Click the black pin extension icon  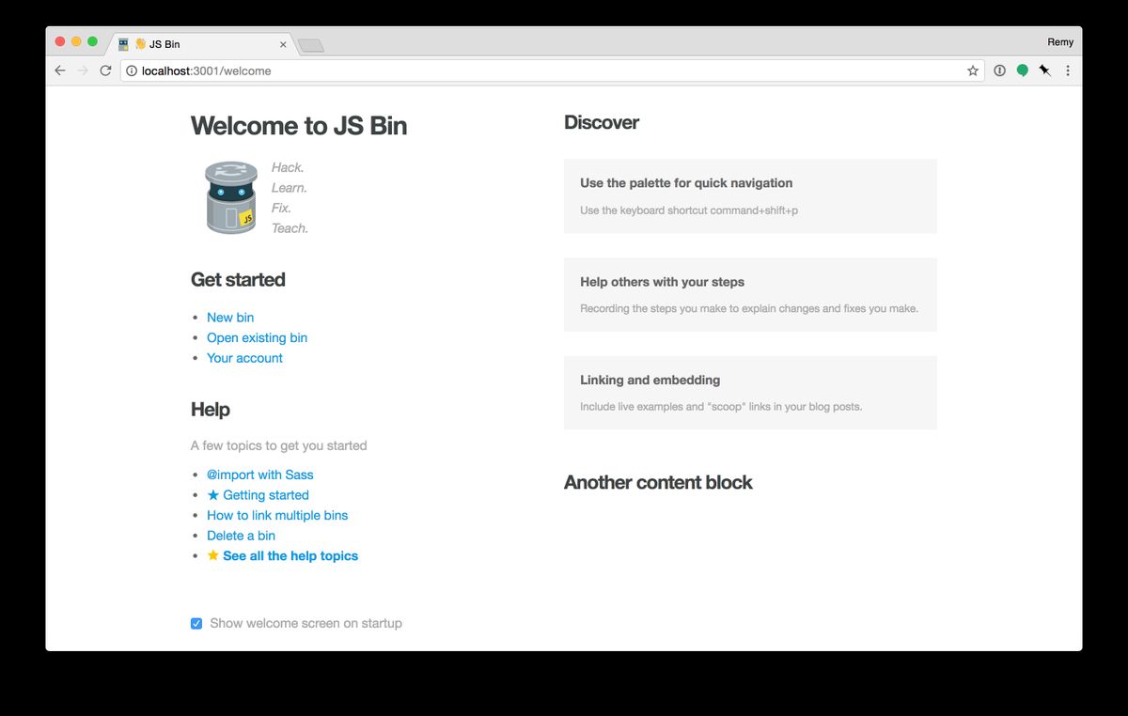tap(1044, 70)
